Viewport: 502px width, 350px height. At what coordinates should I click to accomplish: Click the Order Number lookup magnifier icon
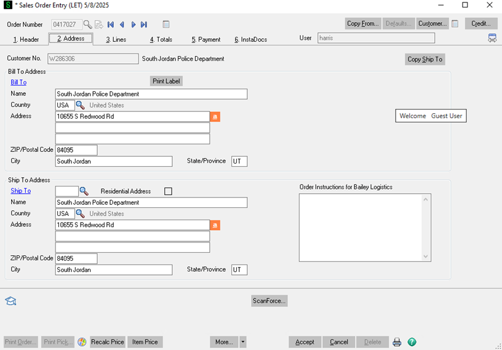tap(87, 25)
